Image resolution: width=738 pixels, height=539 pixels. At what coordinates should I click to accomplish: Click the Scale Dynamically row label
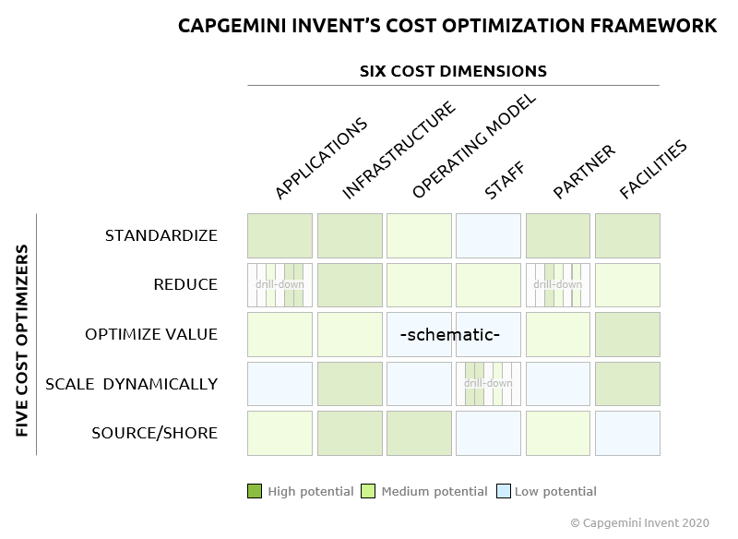(131, 384)
